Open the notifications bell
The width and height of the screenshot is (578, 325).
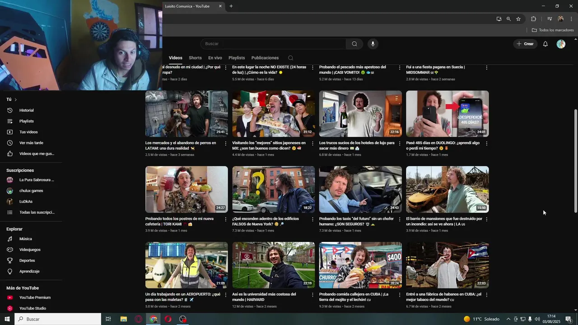coord(545,44)
